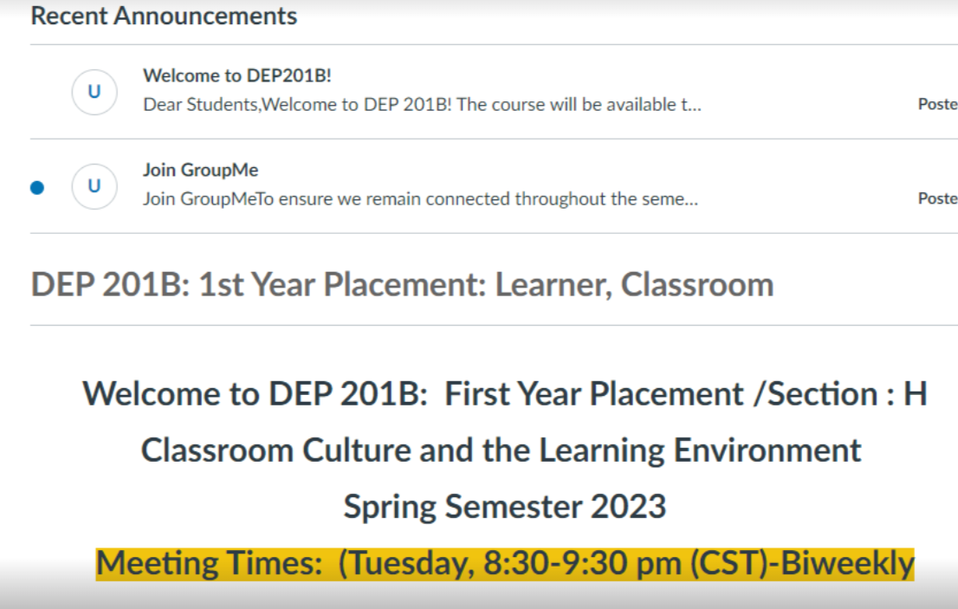Click the Recent Announcements heading
Image resolution: width=958 pixels, height=609 pixels.
coord(164,16)
